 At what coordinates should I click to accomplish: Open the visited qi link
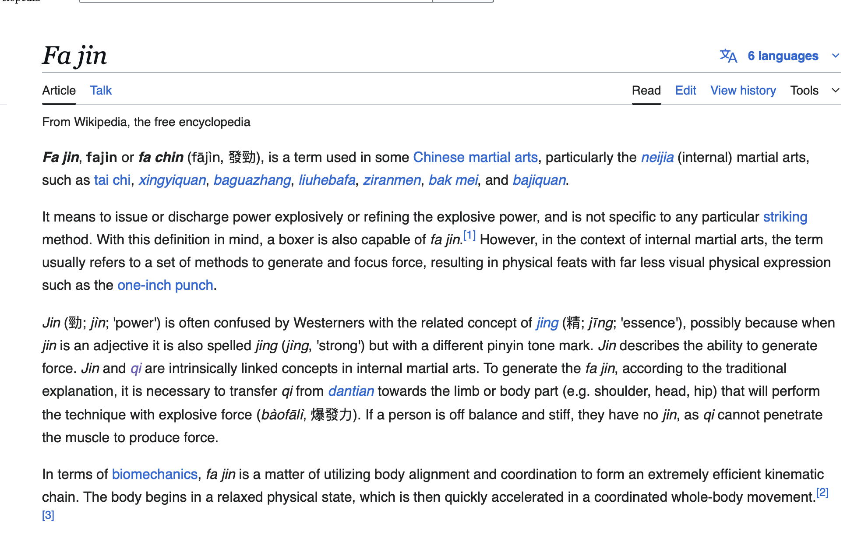click(136, 368)
